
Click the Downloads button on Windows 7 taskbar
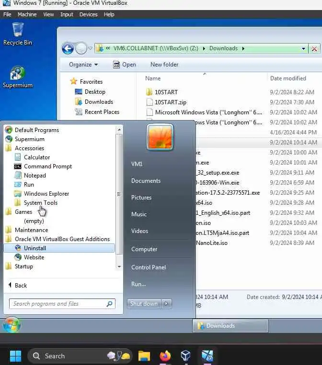tap(230, 326)
